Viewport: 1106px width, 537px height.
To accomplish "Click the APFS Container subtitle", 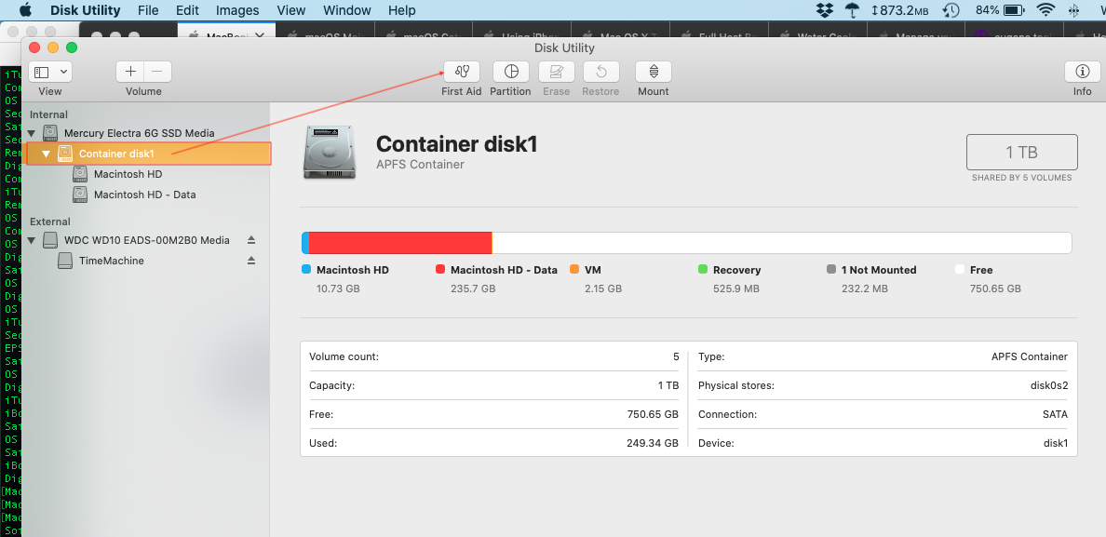I will (x=421, y=164).
